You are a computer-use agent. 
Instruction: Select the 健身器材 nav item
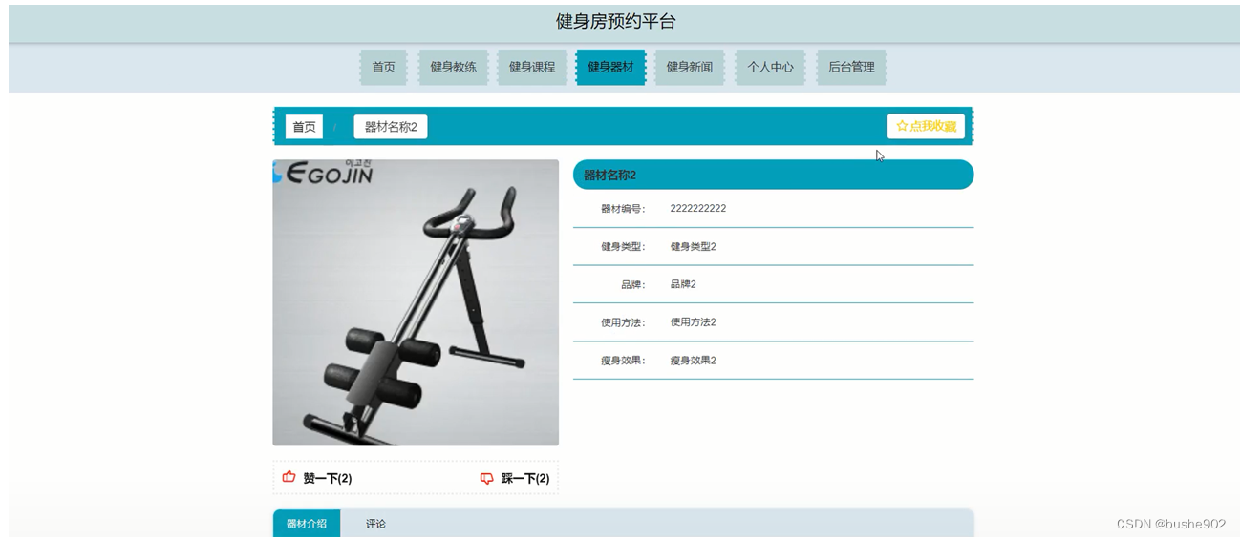(610, 67)
